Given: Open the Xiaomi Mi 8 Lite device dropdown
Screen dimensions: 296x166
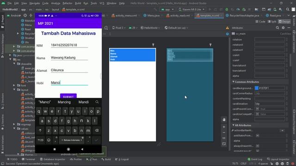Looking at the screenshot, I should tap(191, 9).
